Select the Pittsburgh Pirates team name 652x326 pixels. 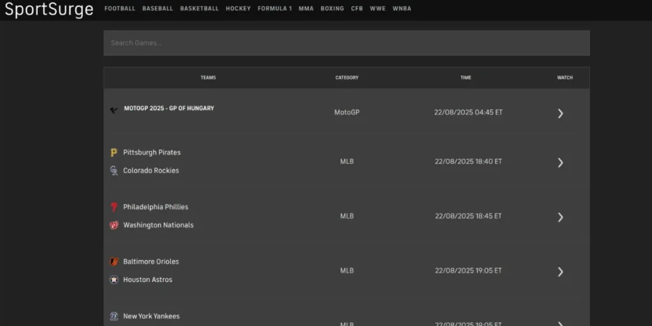click(152, 153)
